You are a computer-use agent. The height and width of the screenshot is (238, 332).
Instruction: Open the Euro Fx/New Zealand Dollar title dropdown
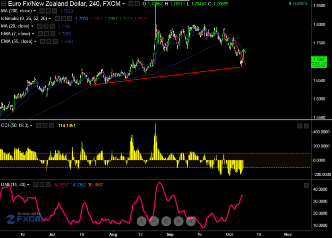(124, 4)
